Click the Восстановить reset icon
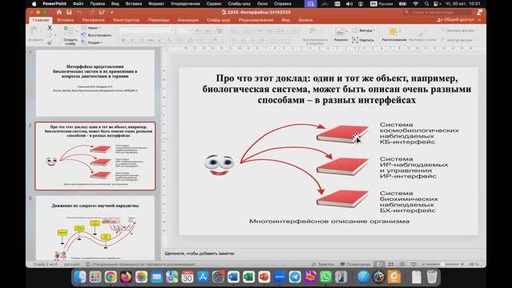Viewport: 512px width, 288px height. tap(83, 35)
